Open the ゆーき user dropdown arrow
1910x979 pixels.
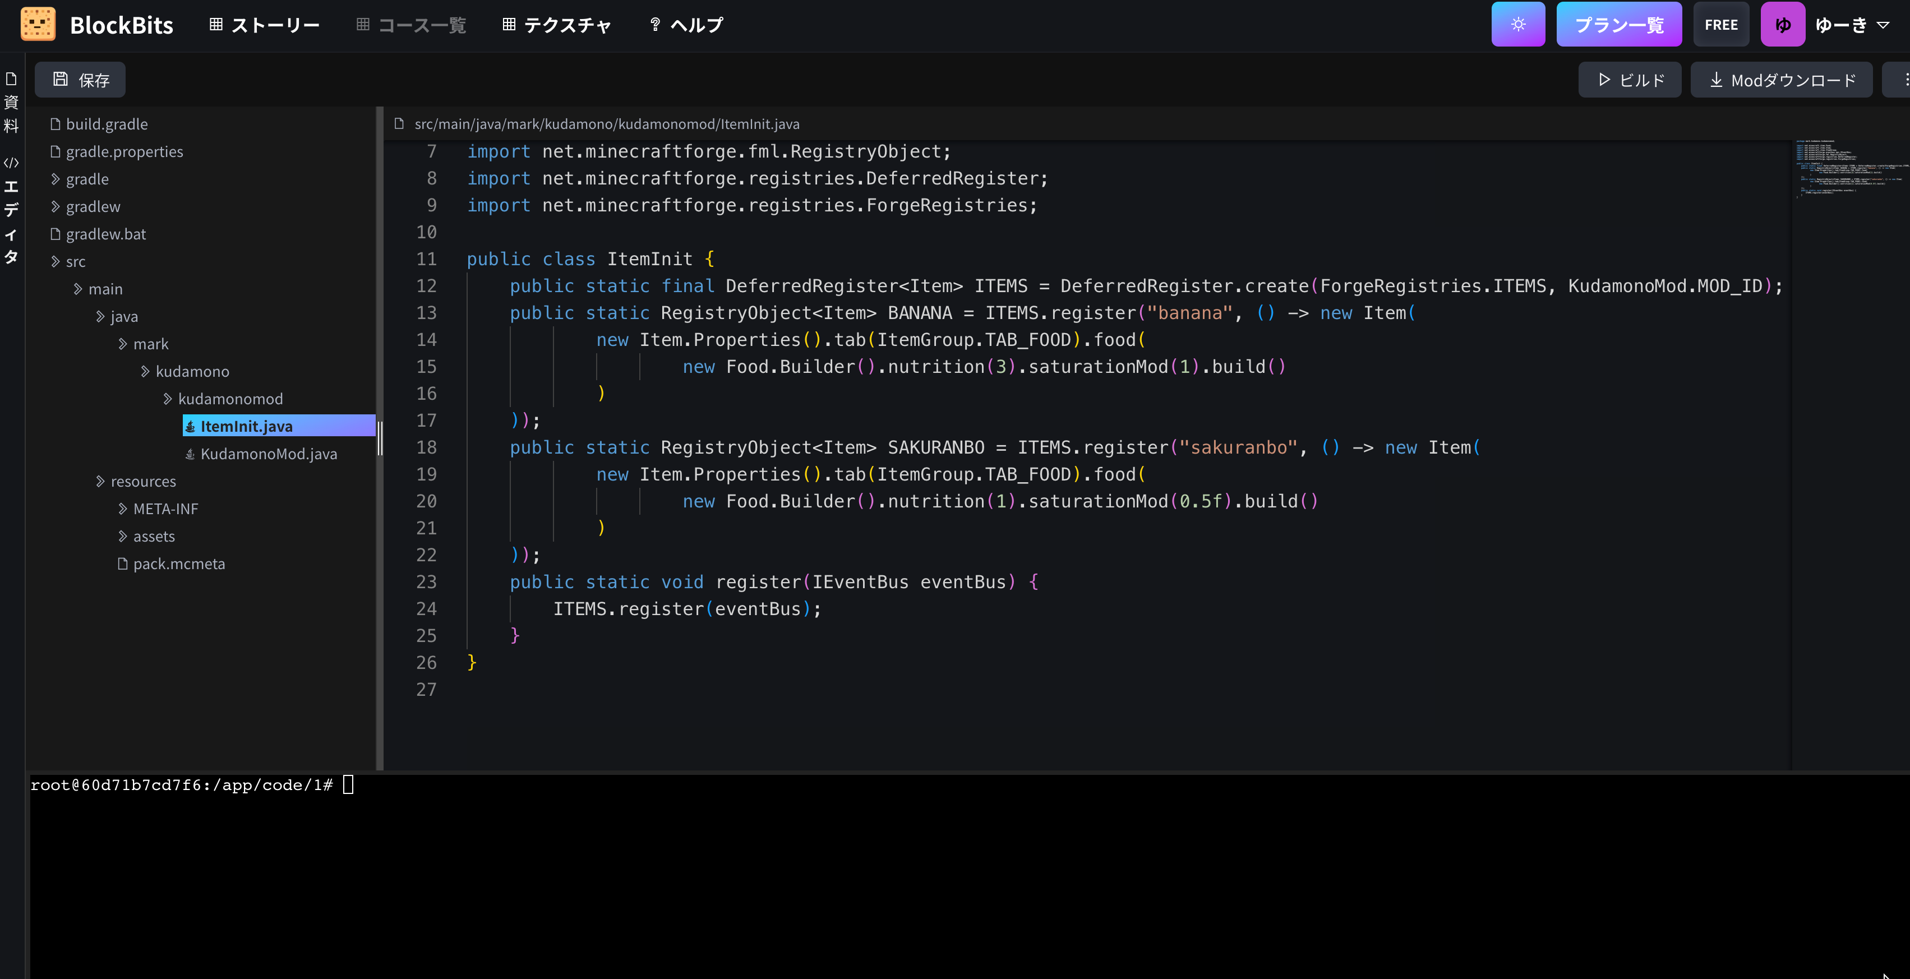[x=1882, y=25]
